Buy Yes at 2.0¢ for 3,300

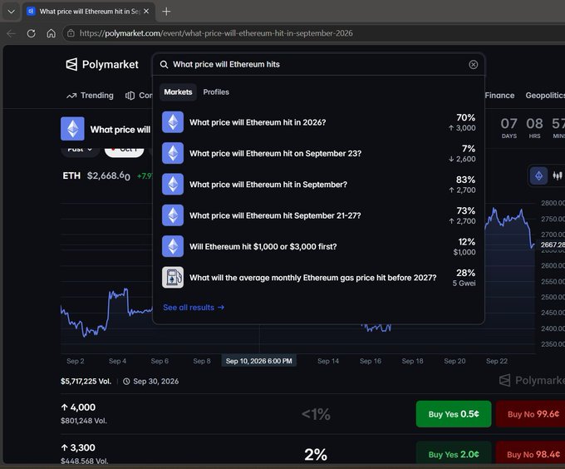pyautogui.click(x=454, y=454)
